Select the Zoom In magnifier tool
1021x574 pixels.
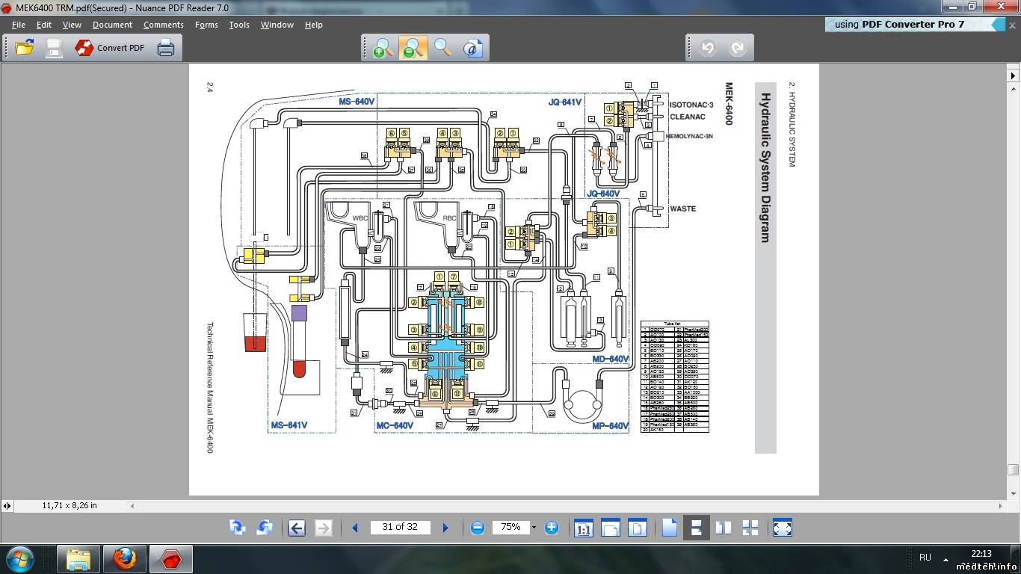(383, 48)
